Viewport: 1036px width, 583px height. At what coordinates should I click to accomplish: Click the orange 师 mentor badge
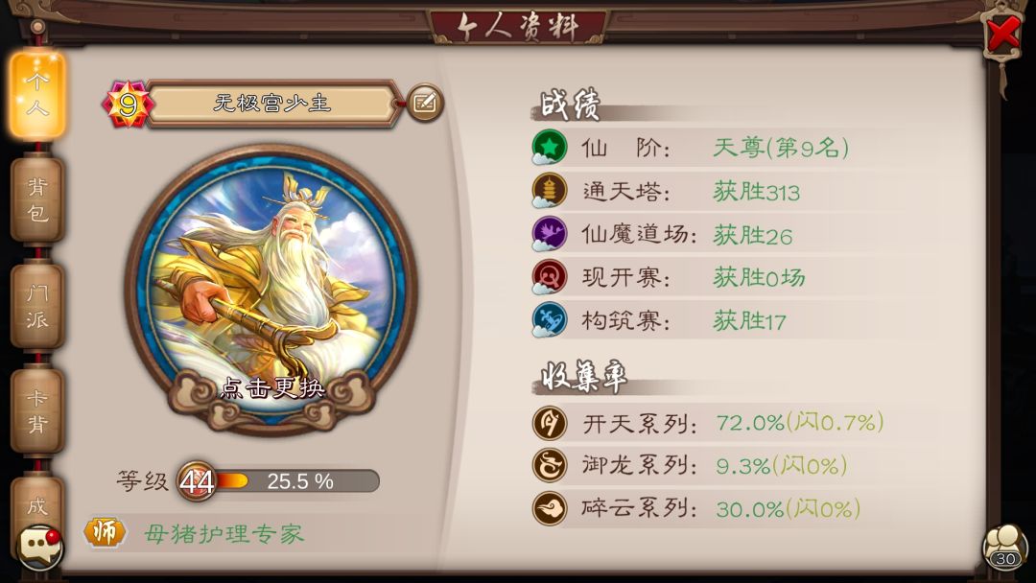click(106, 532)
